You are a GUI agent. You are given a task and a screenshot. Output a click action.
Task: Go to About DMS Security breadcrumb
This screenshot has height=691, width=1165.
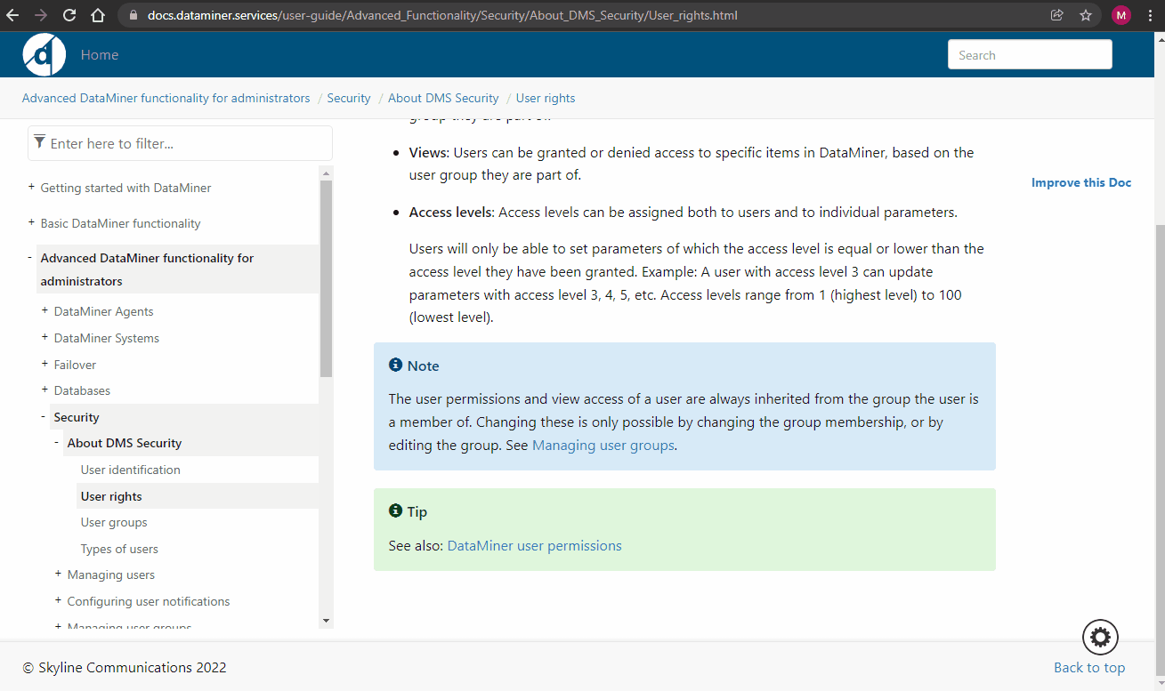(x=443, y=98)
